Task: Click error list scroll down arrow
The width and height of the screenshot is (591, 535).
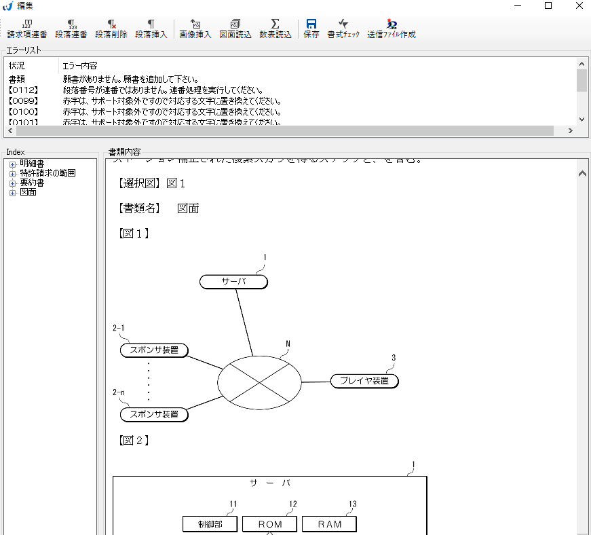Action: coord(582,119)
